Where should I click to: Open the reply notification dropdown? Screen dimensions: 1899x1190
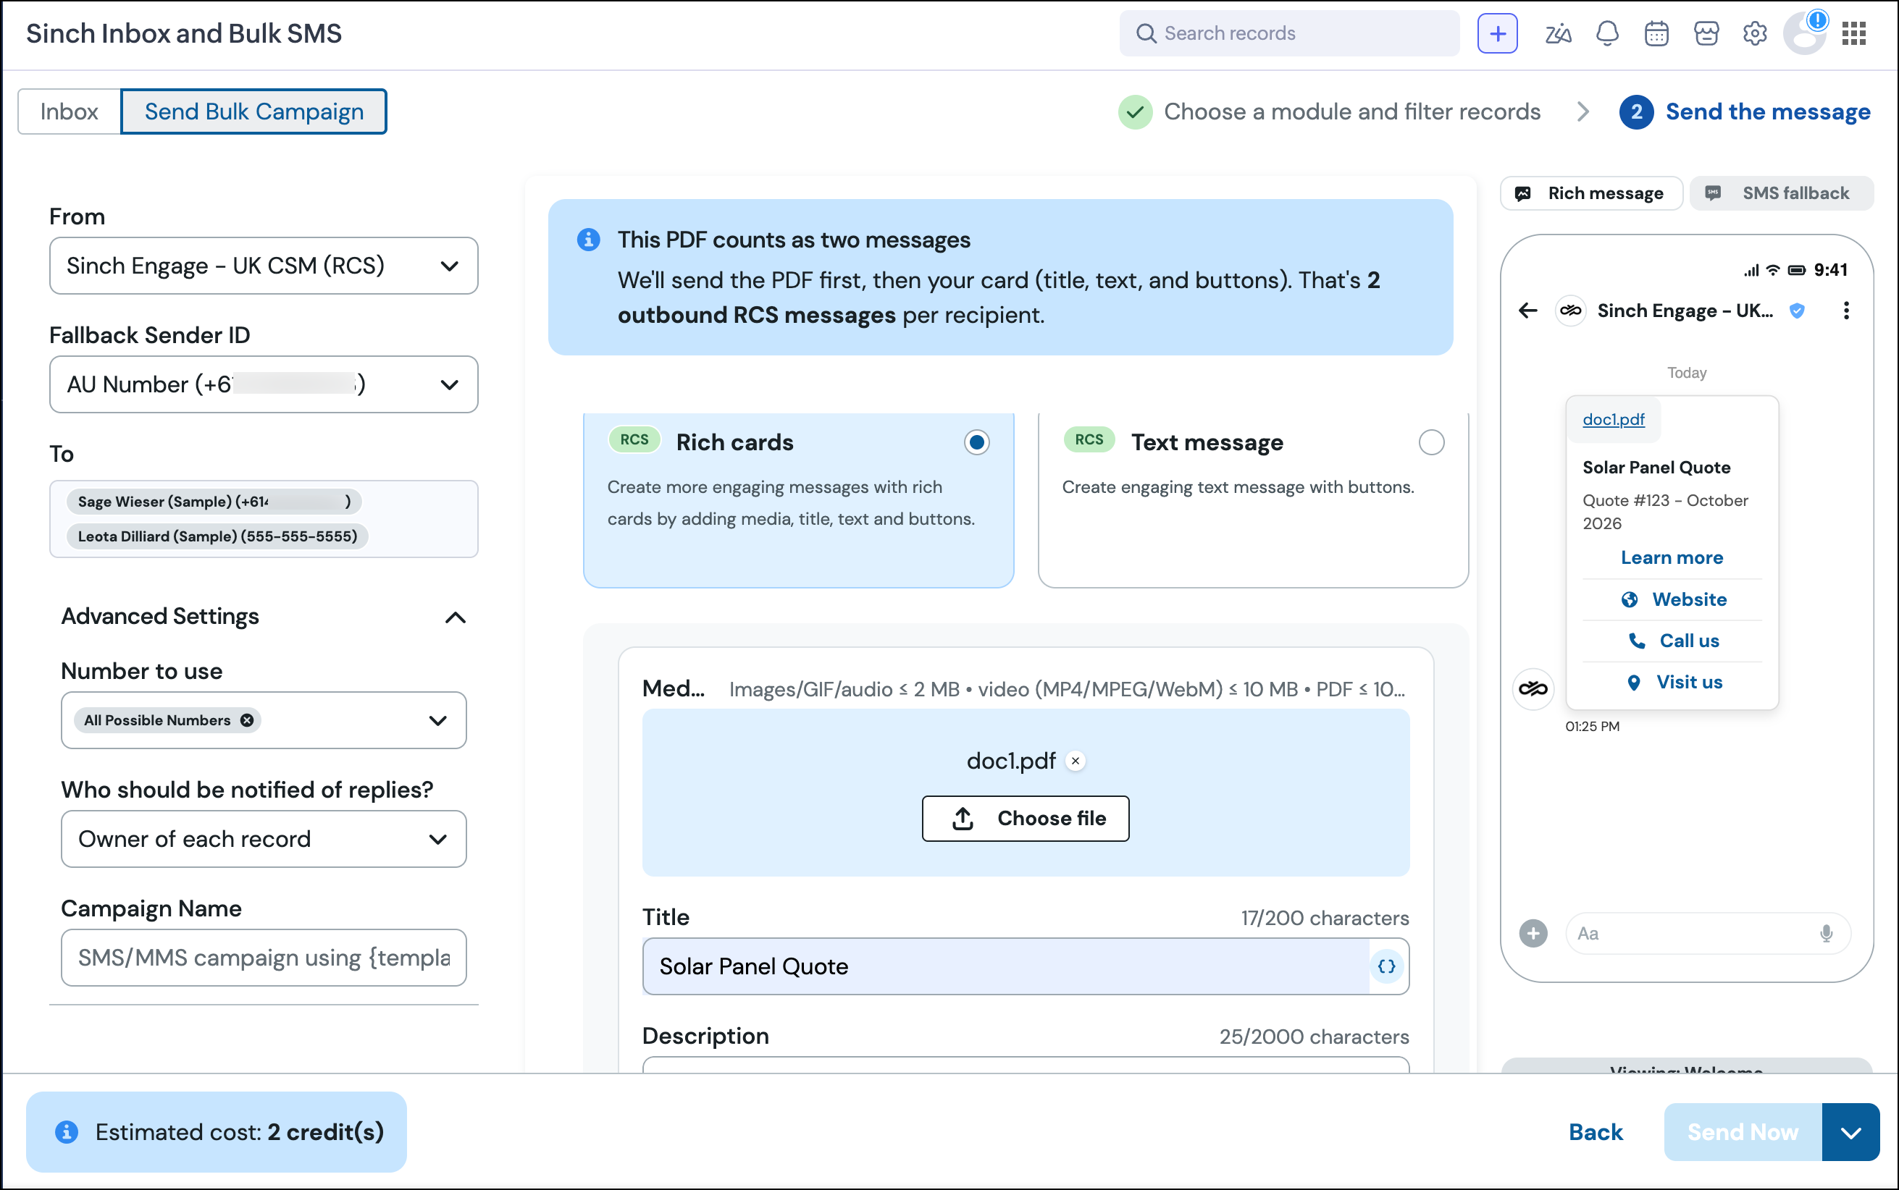pos(263,838)
